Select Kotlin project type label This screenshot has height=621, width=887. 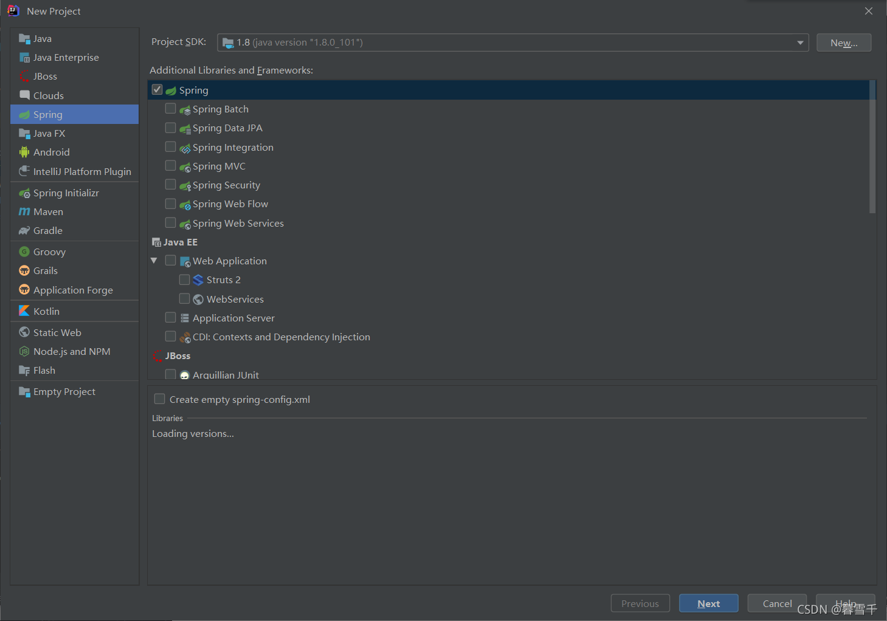click(47, 311)
